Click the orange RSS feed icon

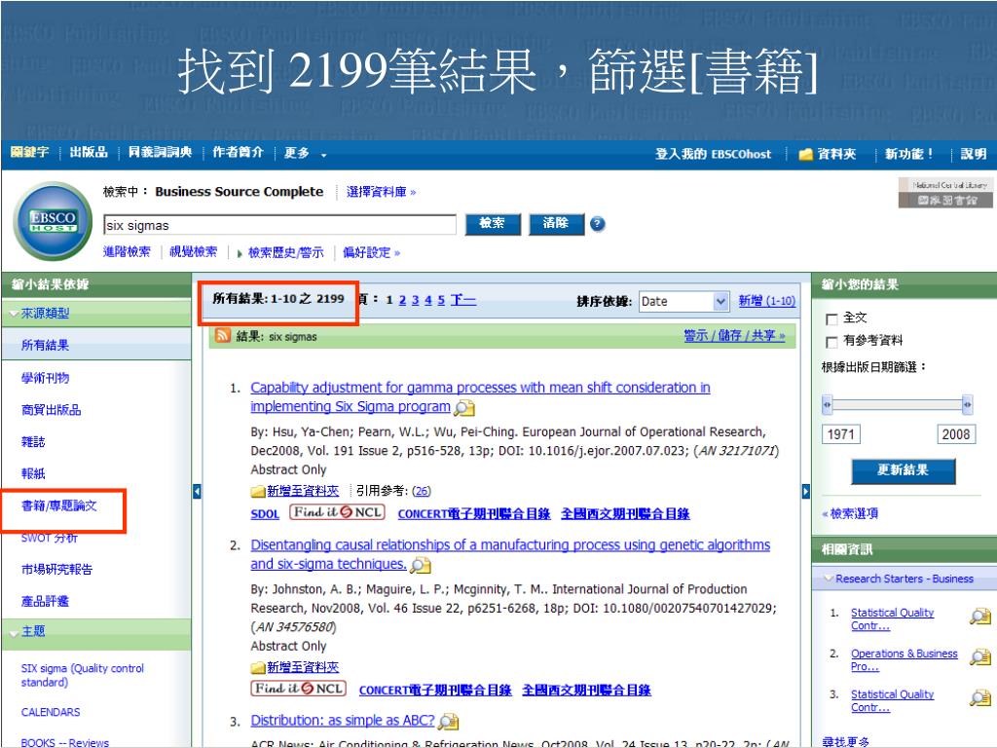coord(222,337)
